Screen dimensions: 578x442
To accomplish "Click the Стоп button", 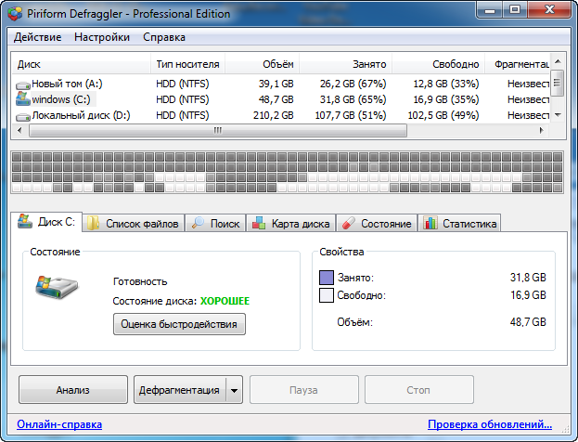I will click(x=418, y=390).
